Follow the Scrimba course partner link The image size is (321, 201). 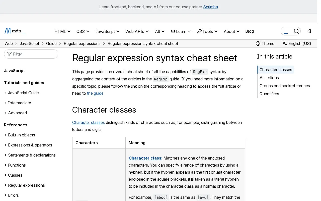point(210,7)
